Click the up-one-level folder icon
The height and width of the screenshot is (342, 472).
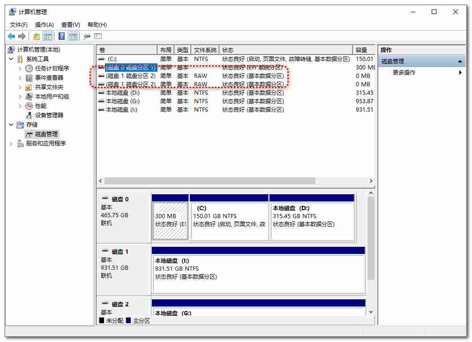[x=36, y=36]
